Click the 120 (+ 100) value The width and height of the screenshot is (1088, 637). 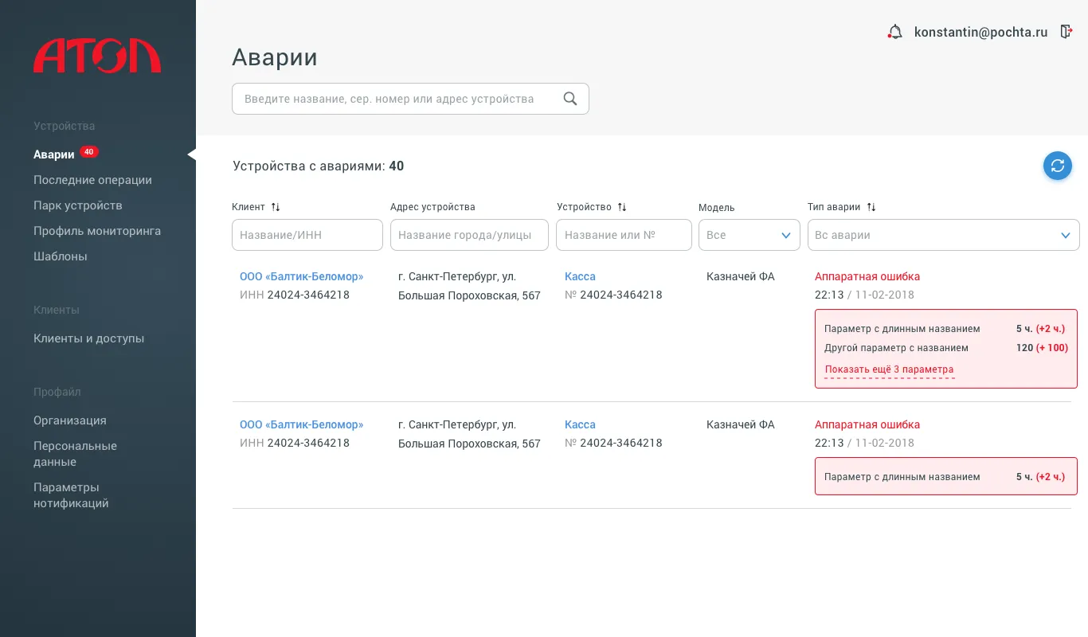click(1042, 348)
